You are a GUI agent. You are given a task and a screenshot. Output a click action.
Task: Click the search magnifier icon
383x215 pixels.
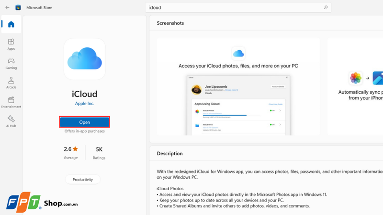click(x=326, y=8)
